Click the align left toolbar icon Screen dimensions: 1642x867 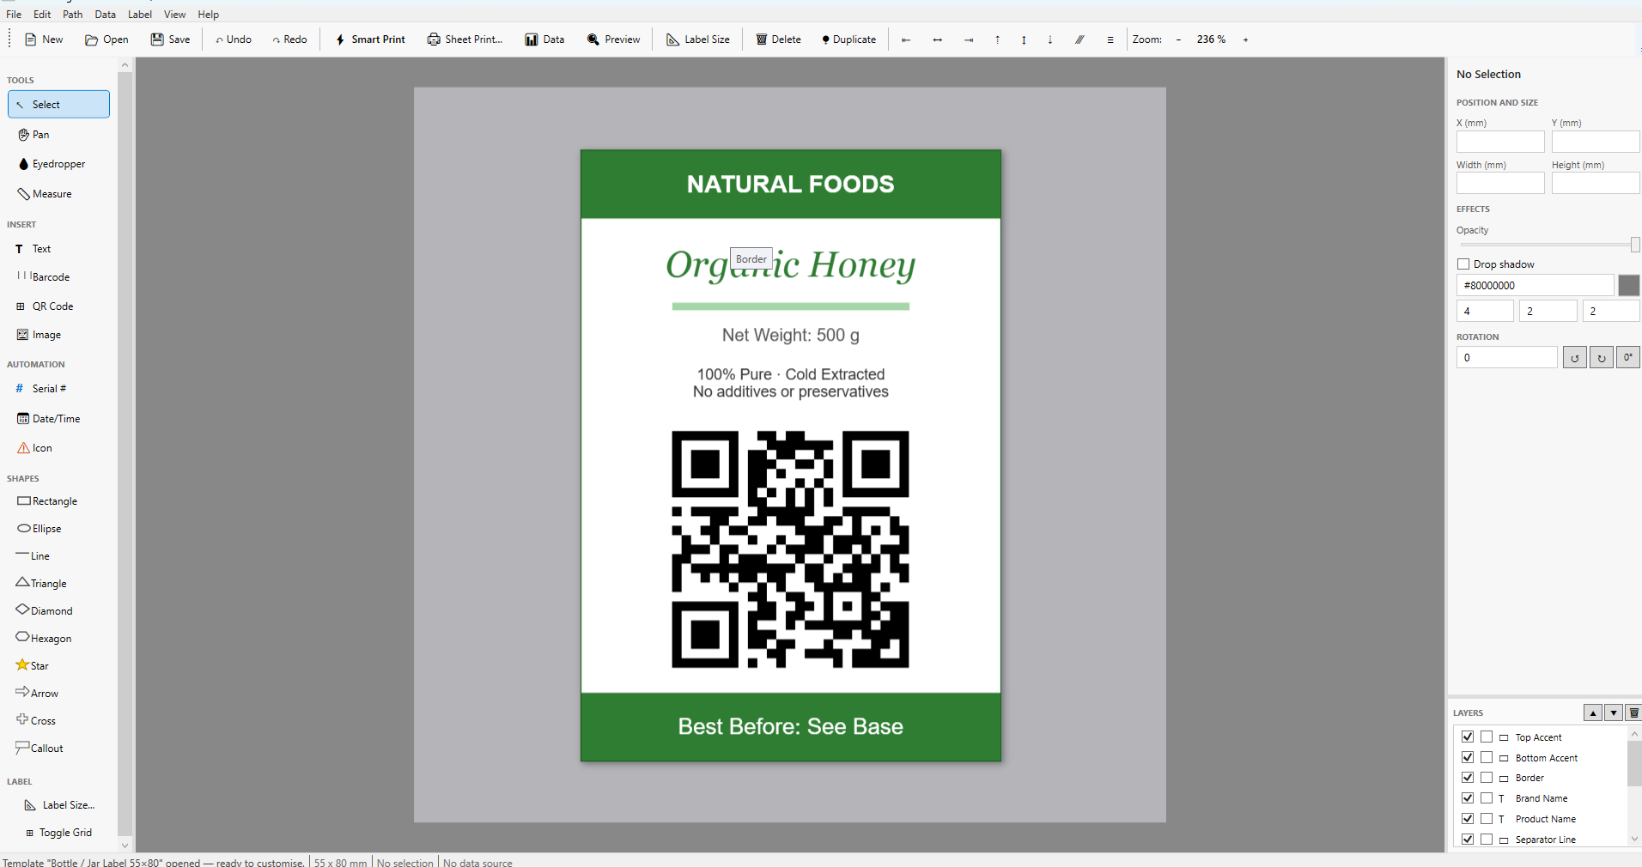click(x=905, y=39)
